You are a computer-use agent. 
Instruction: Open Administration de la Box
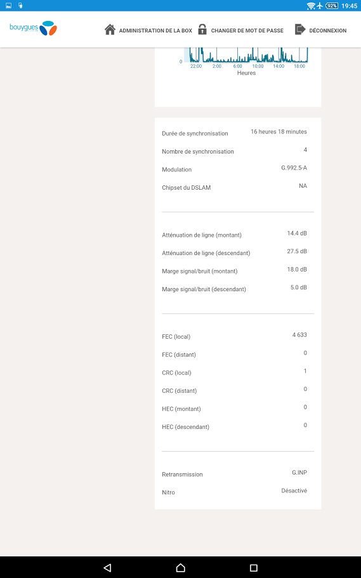tap(155, 30)
